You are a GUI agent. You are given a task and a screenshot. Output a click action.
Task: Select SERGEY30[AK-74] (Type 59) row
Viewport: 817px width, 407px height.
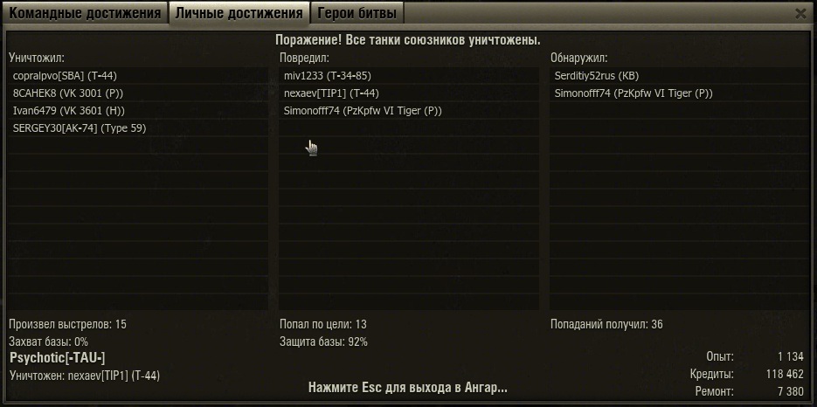pos(139,128)
